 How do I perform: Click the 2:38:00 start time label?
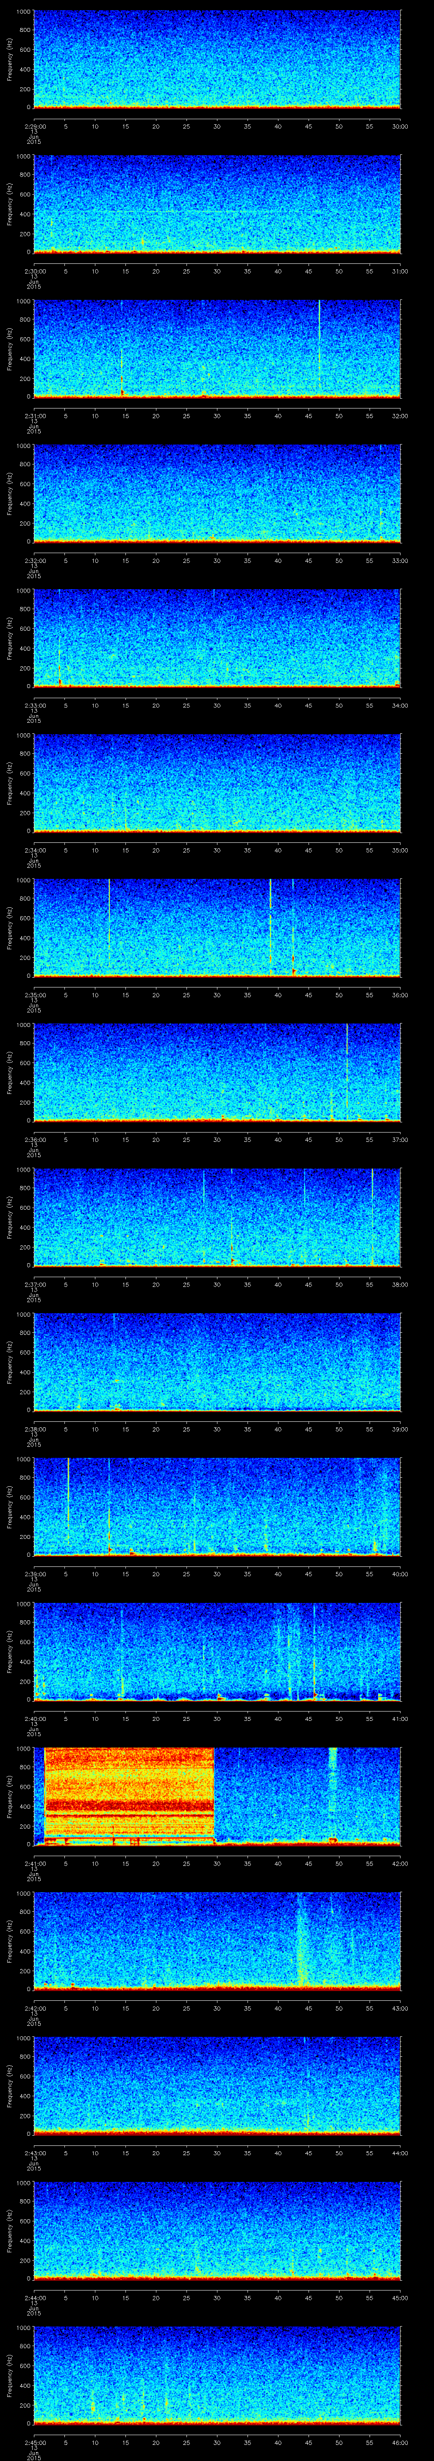34,1429
